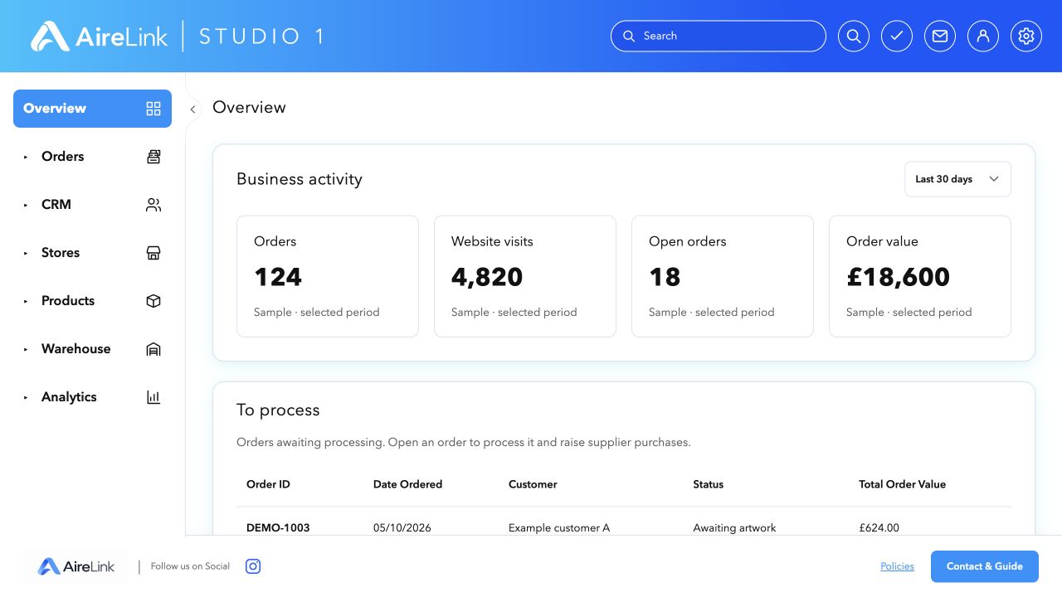Select the Products label in the sidebar
The width and height of the screenshot is (1062, 597).
click(68, 301)
